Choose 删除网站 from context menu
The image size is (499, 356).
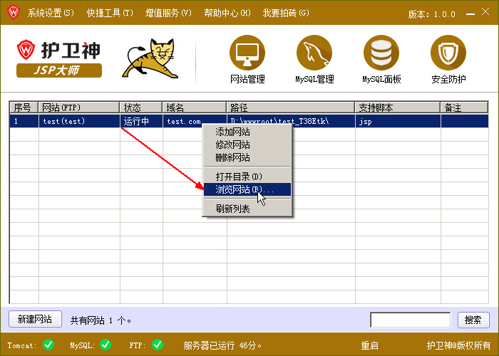tap(247, 157)
